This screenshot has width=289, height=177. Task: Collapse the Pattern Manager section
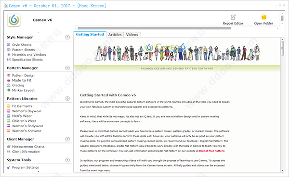pos(67,68)
